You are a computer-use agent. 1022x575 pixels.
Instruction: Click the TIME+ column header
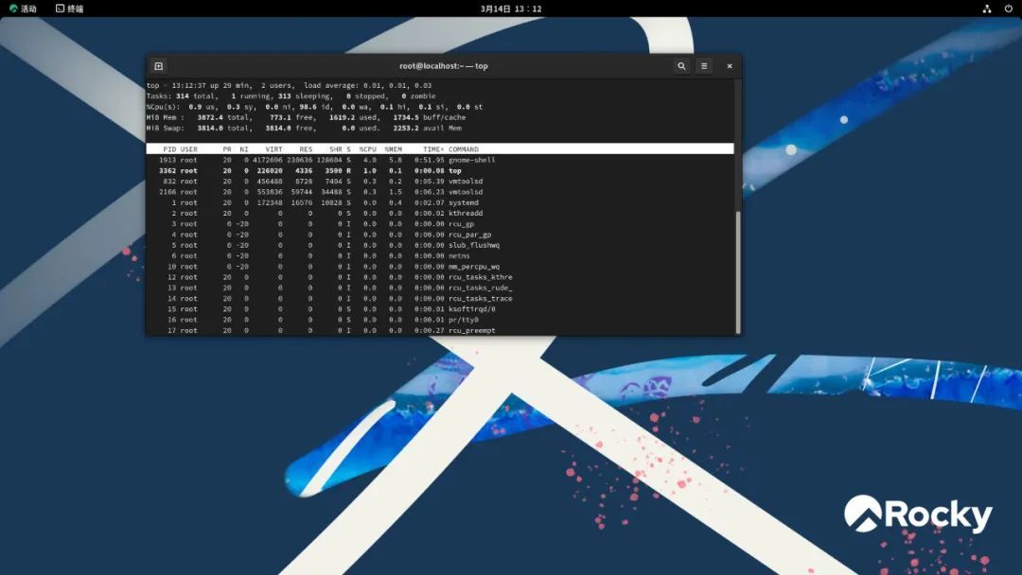tap(433, 149)
